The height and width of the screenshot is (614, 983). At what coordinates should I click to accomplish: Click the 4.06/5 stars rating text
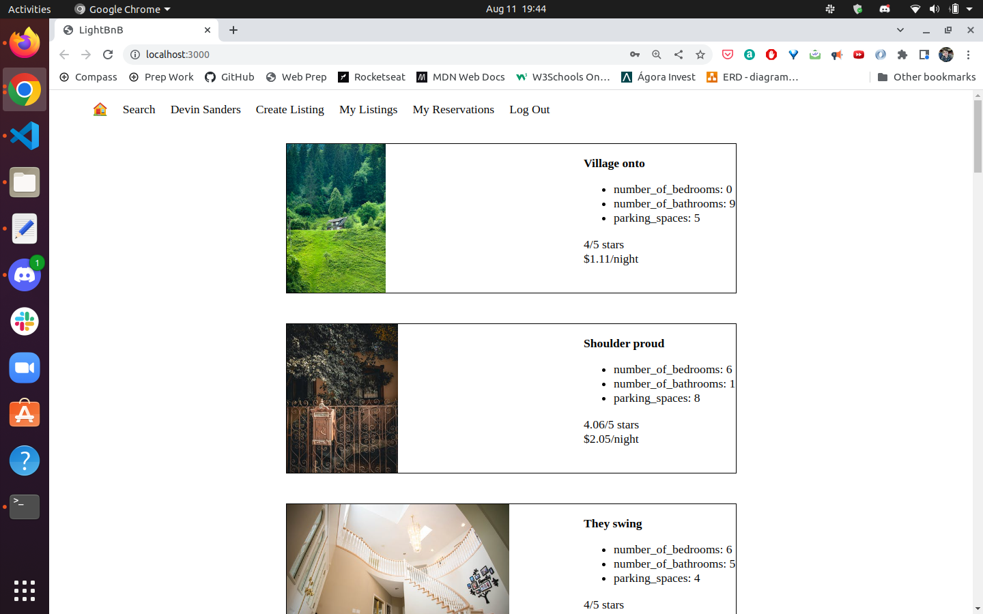click(x=611, y=424)
